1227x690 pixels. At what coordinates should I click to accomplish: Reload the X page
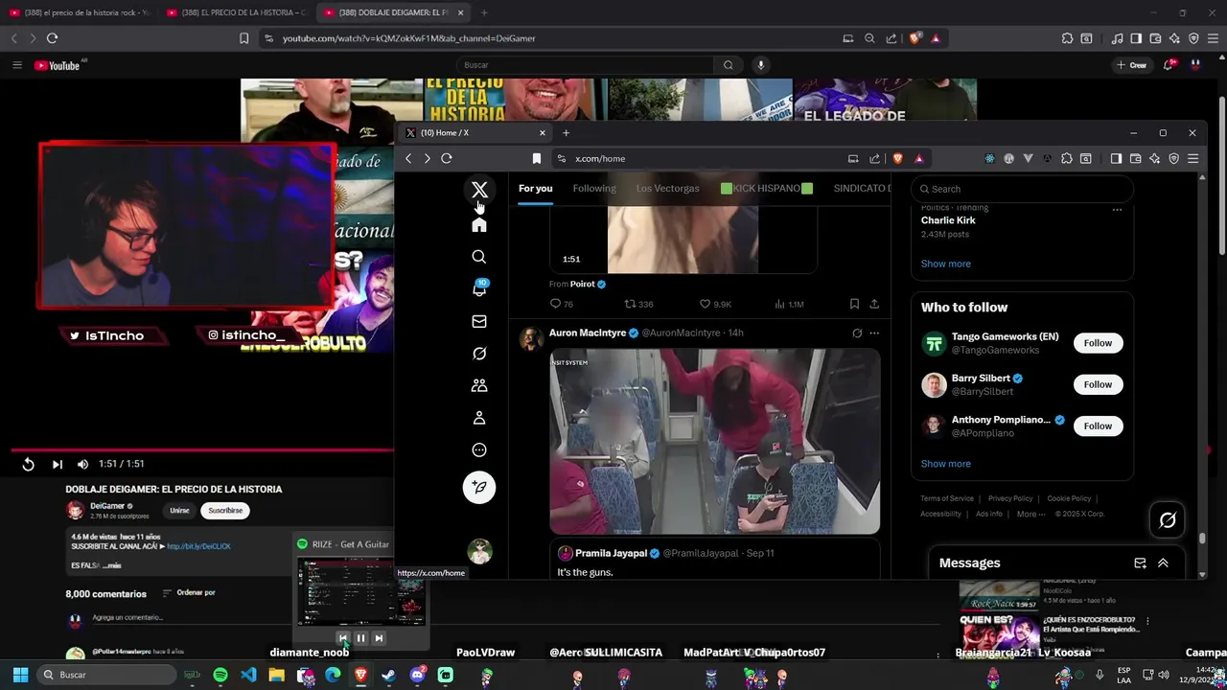(447, 158)
